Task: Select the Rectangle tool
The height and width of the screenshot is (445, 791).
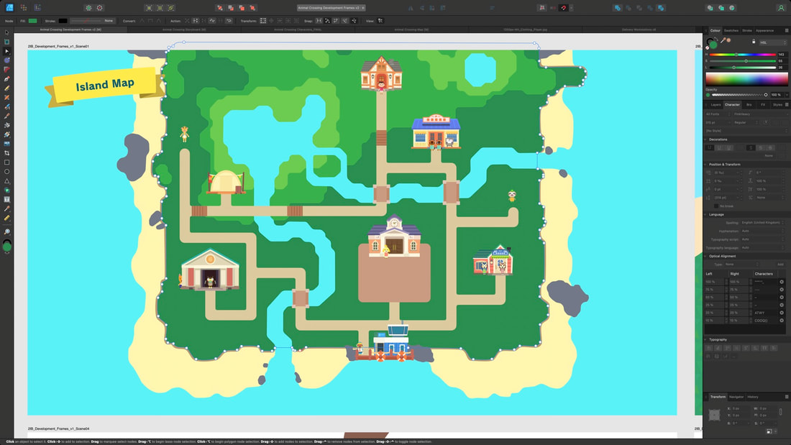Action: tap(6, 162)
